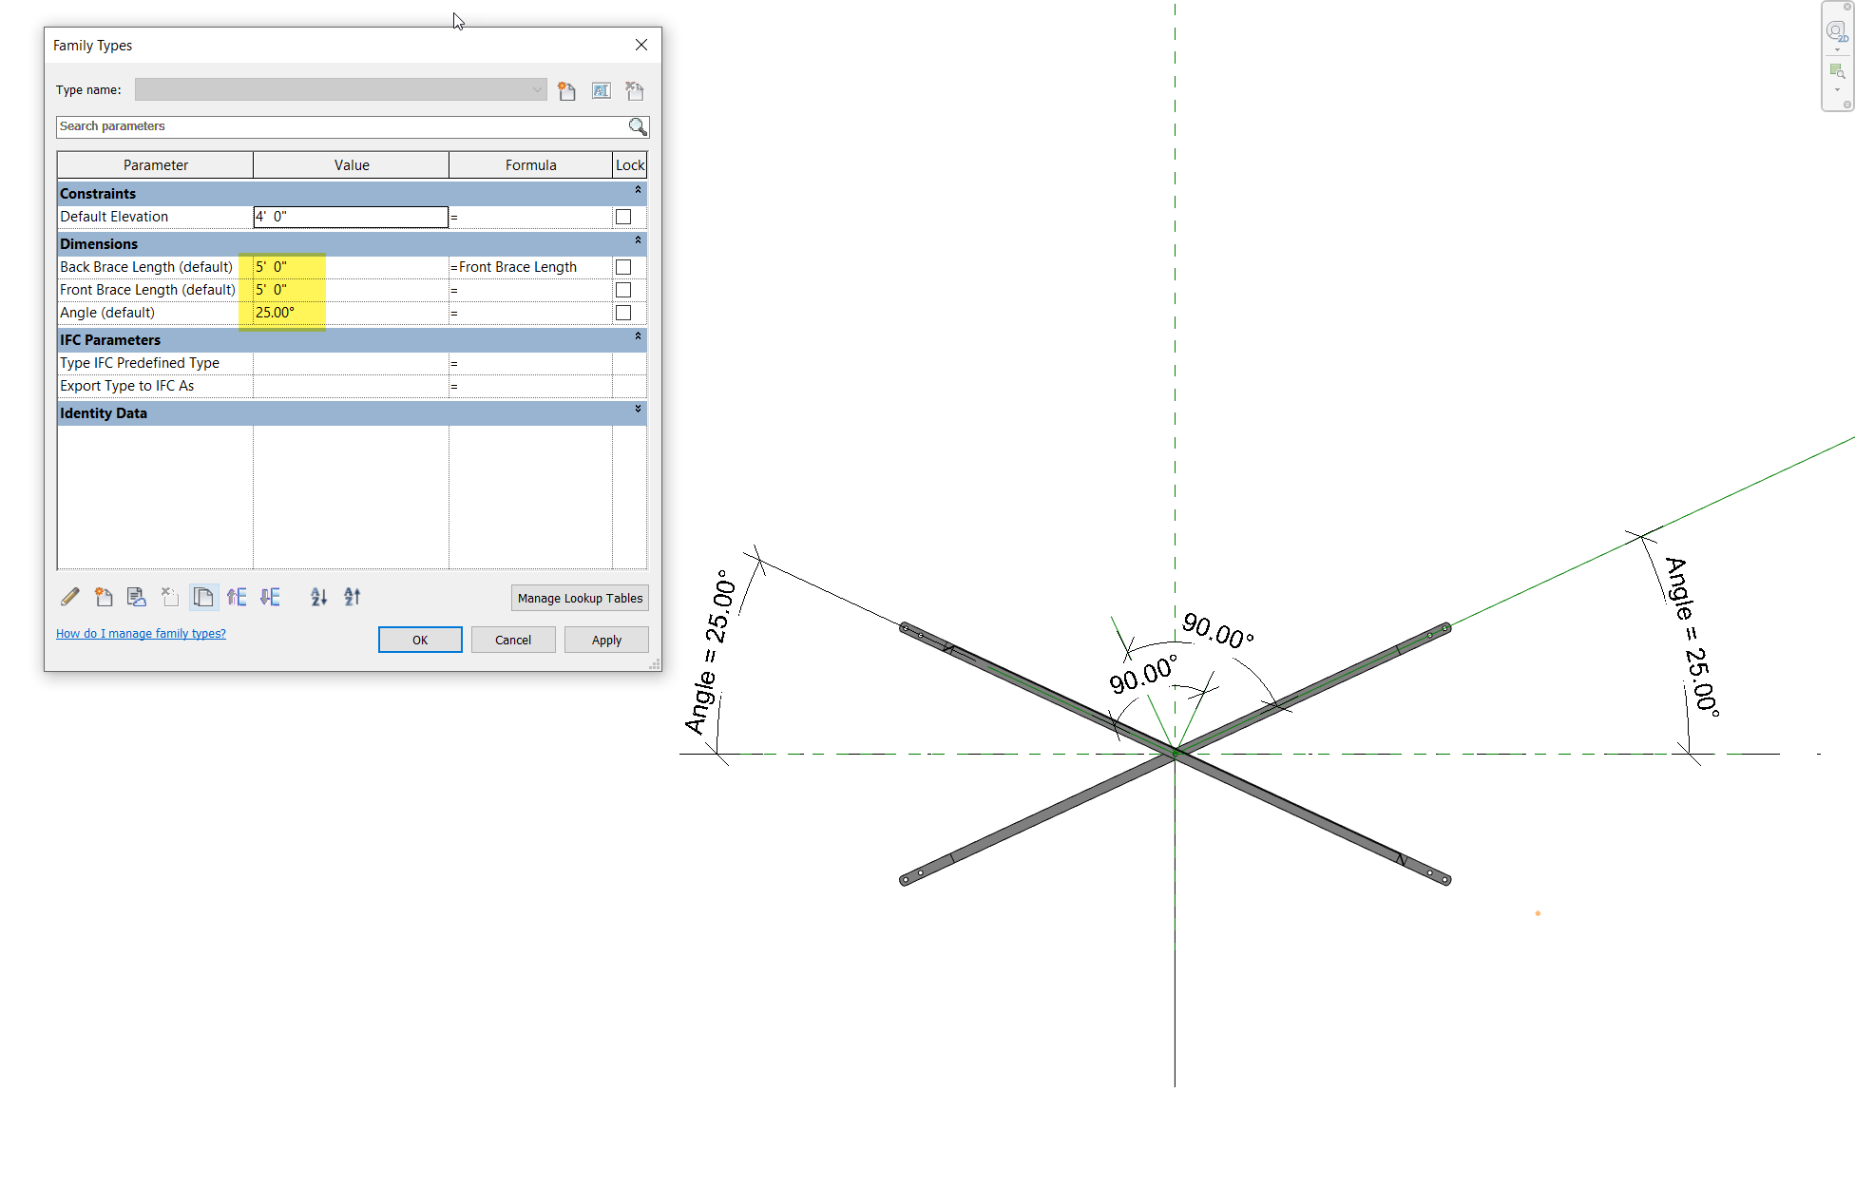Open Manage Lookup Tables
The image size is (1855, 1187).
580,598
